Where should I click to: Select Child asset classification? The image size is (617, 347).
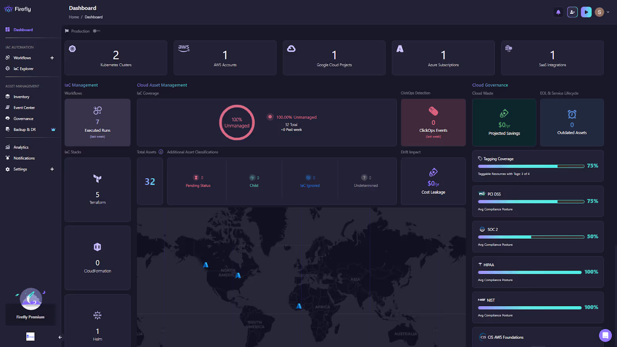(x=254, y=181)
